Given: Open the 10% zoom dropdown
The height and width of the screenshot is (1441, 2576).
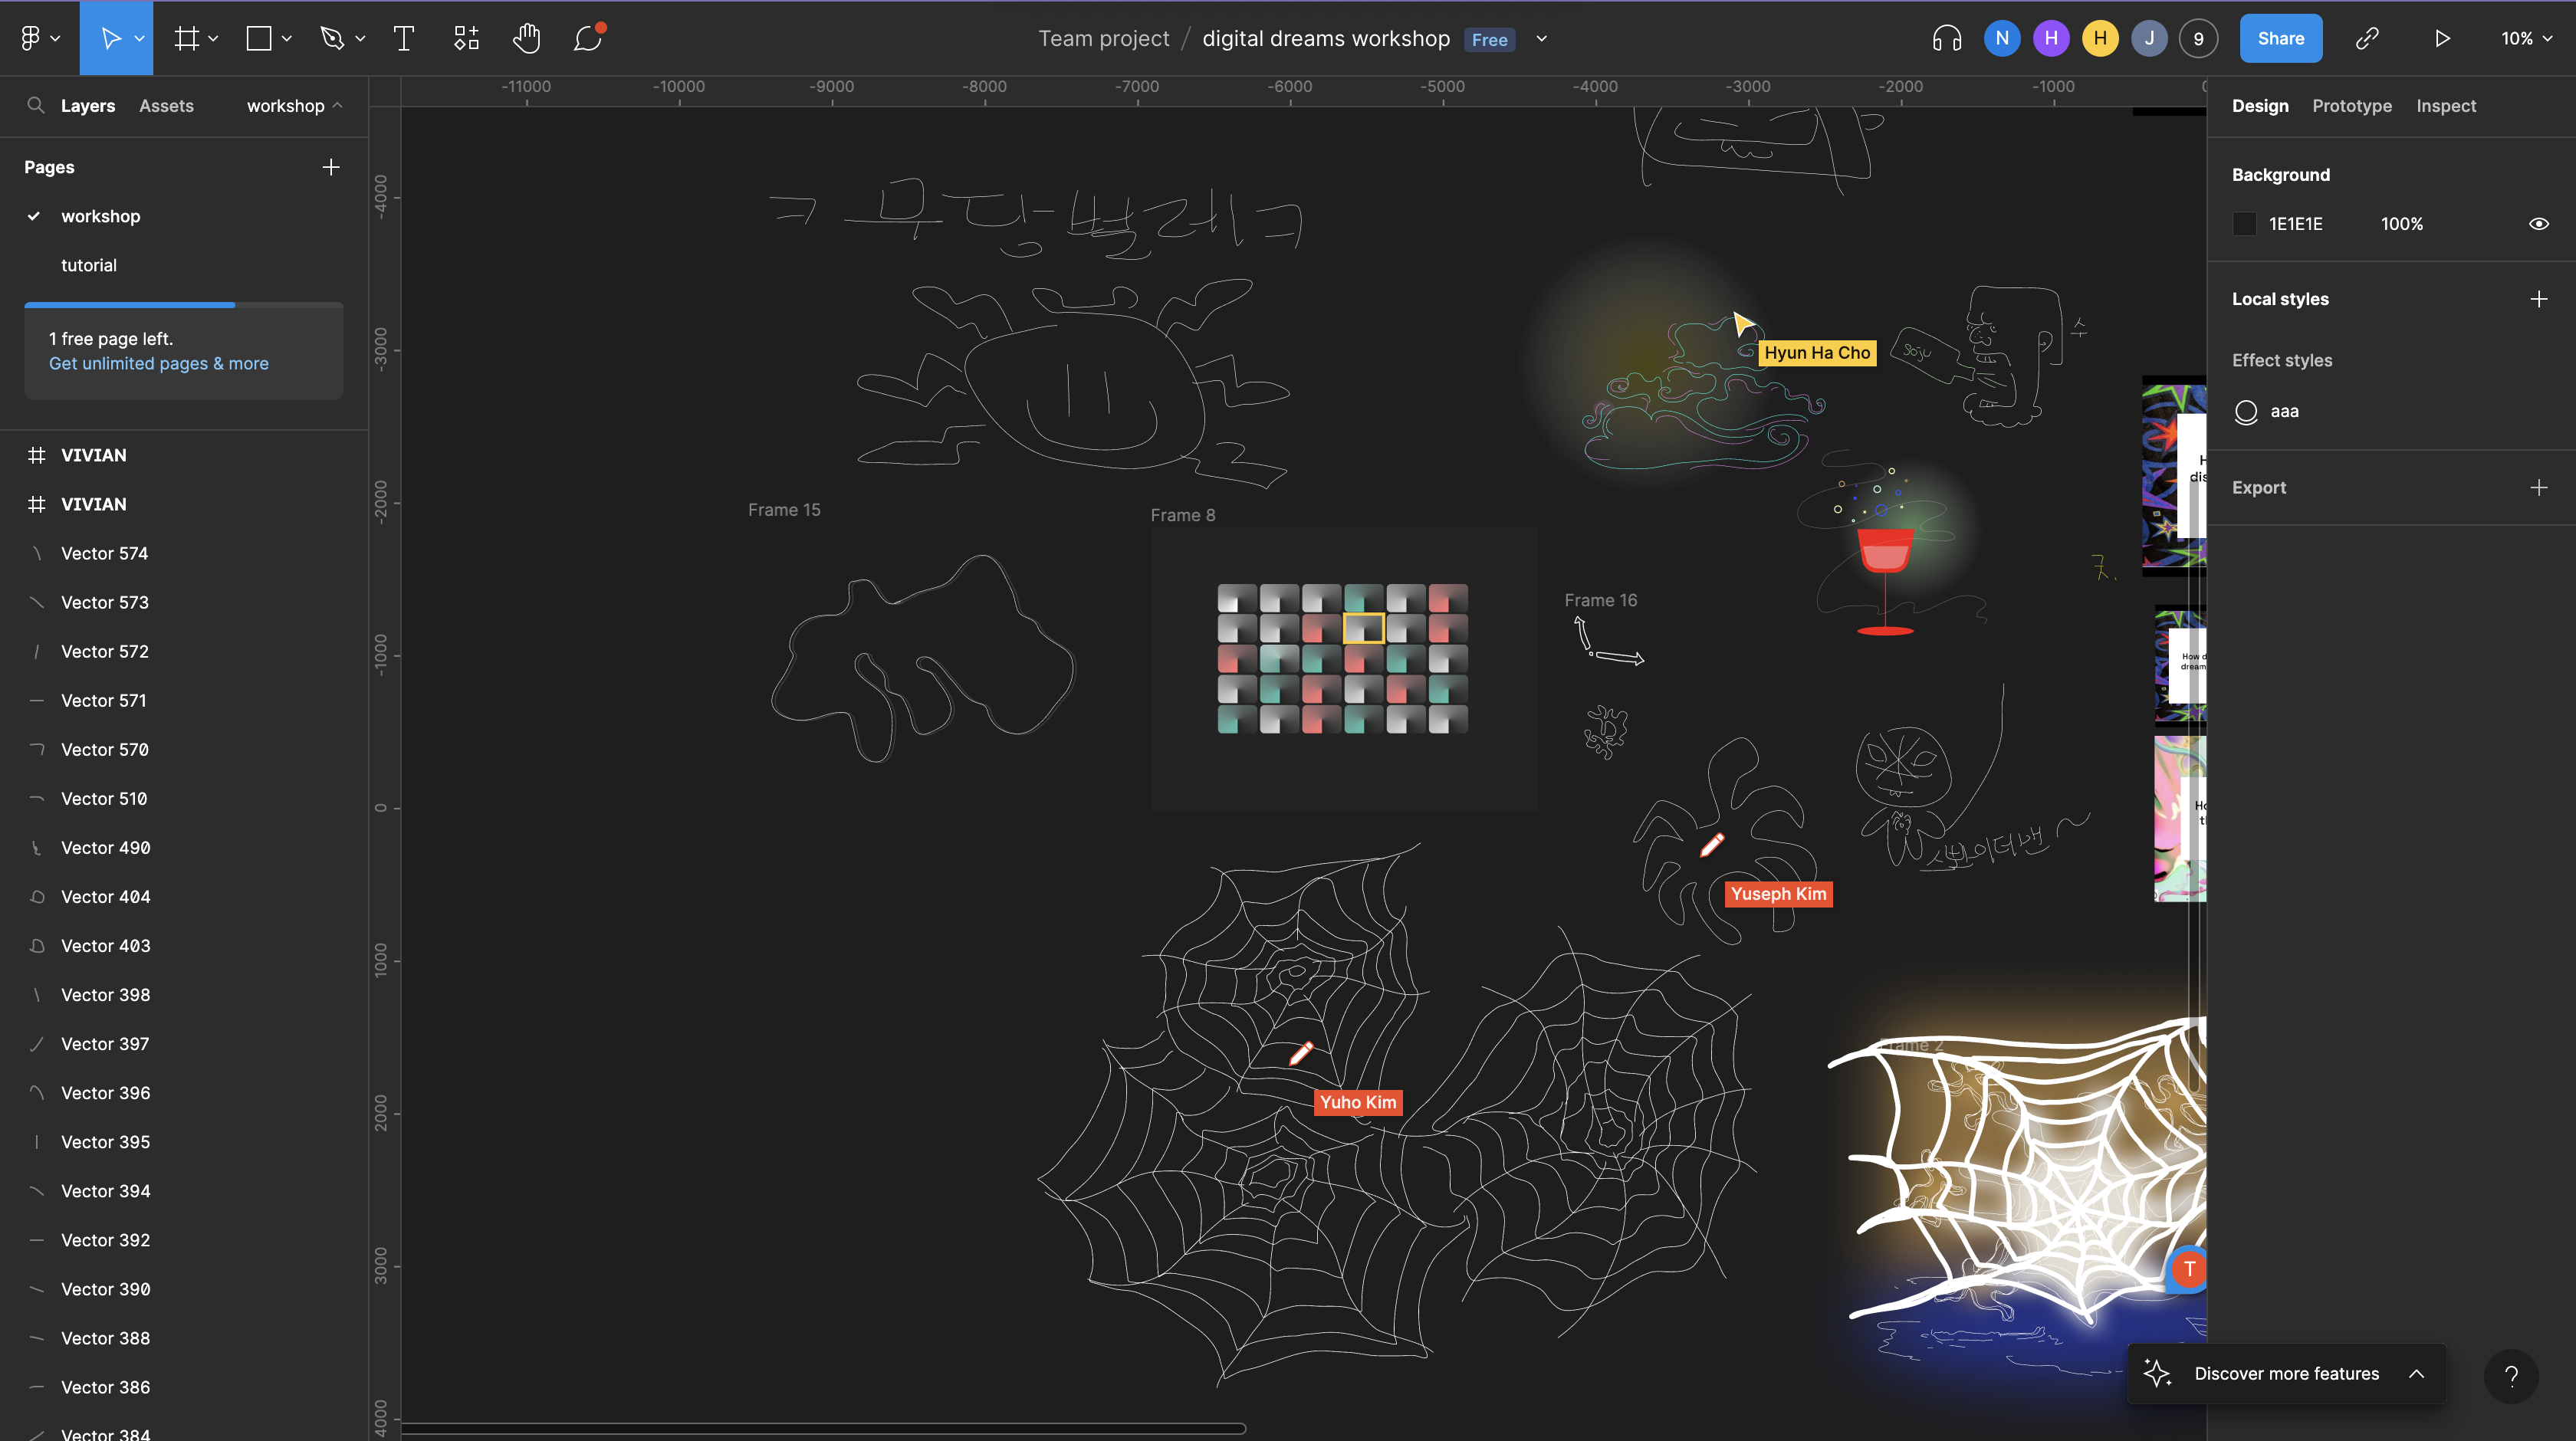Looking at the screenshot, I should pos(2526,38).
